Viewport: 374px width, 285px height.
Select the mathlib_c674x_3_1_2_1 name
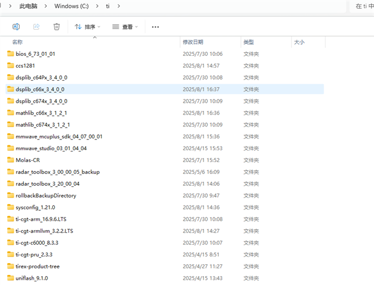43,125
